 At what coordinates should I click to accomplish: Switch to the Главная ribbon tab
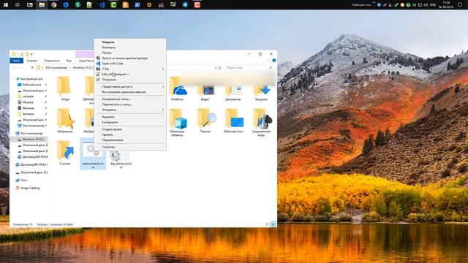tap(32, 61)
